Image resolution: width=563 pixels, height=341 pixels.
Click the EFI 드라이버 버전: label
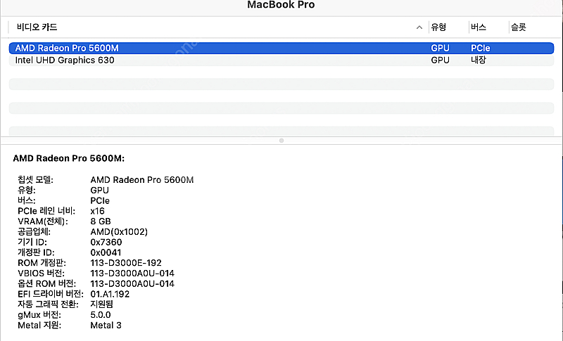tap(50, 295)
